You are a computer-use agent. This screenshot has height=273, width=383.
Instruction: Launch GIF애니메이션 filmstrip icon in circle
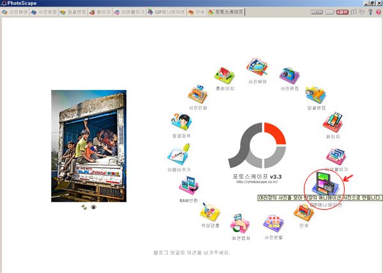point(326,184)
